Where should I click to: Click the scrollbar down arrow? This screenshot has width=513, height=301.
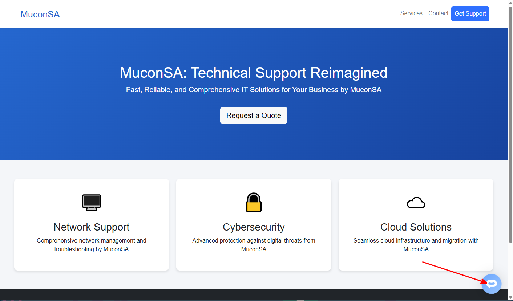pyautogui.click(x=510, y=298)
